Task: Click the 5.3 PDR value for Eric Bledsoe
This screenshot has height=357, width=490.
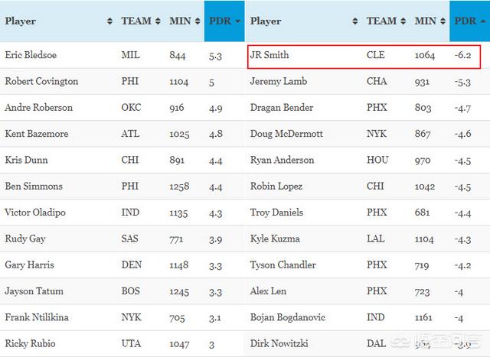Action: point(216,55)
